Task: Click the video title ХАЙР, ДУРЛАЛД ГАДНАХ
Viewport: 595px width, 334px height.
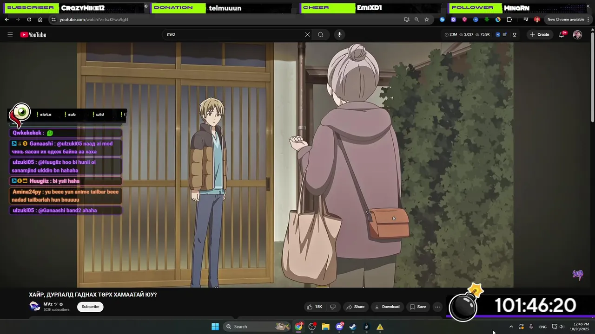Action: click(x=93, y=295)
